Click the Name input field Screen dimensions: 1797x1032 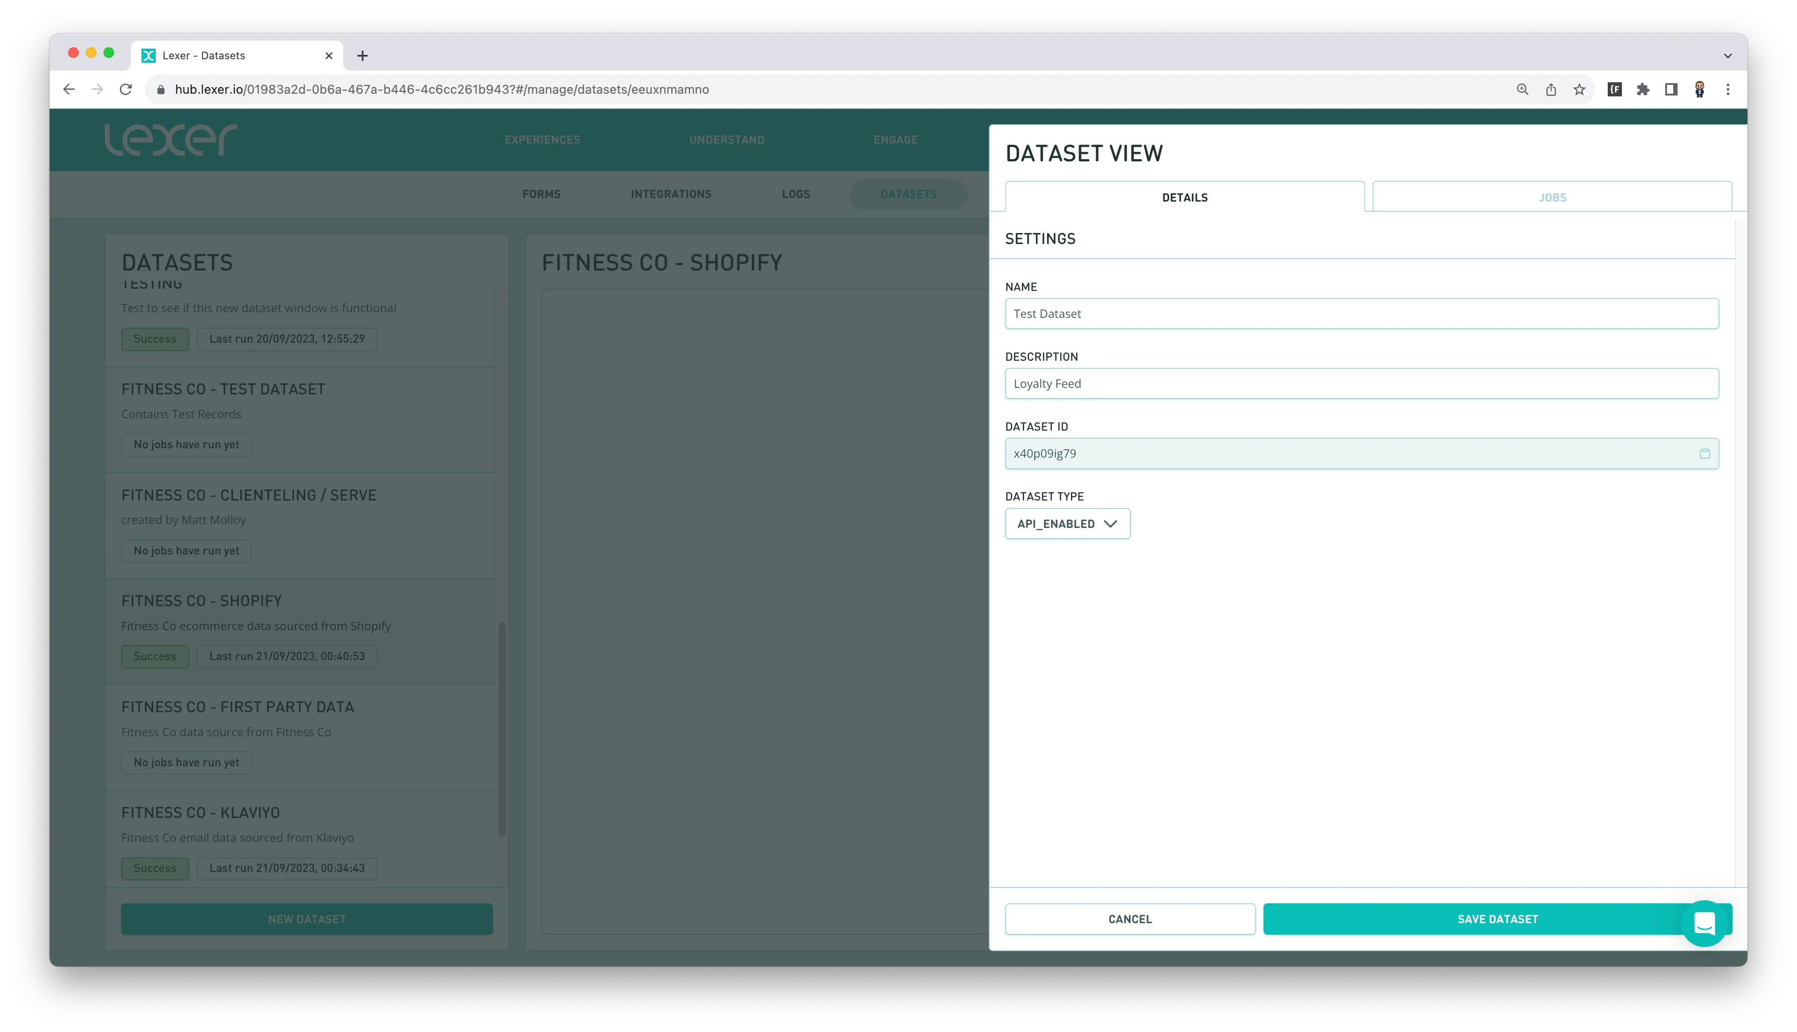(x=1361, y=313)
